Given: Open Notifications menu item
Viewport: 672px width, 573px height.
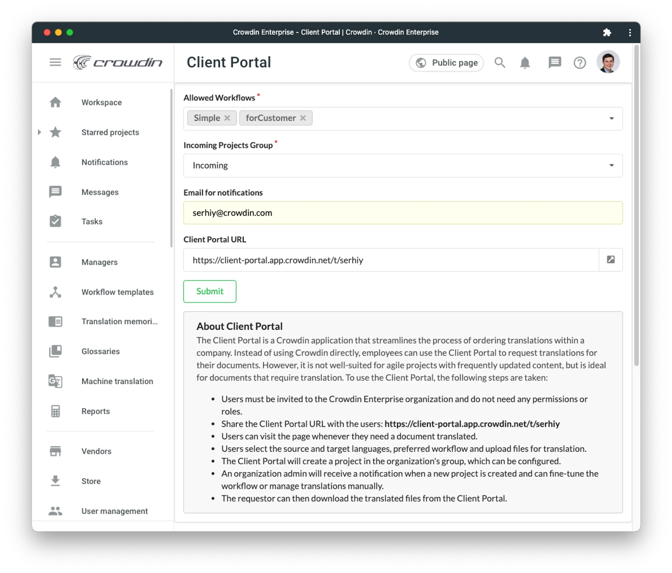Looking at the screenshot, I should tap(105, 162).
